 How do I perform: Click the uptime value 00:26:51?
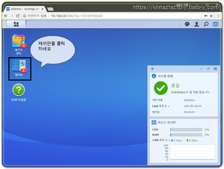click(x=189, y=112)
